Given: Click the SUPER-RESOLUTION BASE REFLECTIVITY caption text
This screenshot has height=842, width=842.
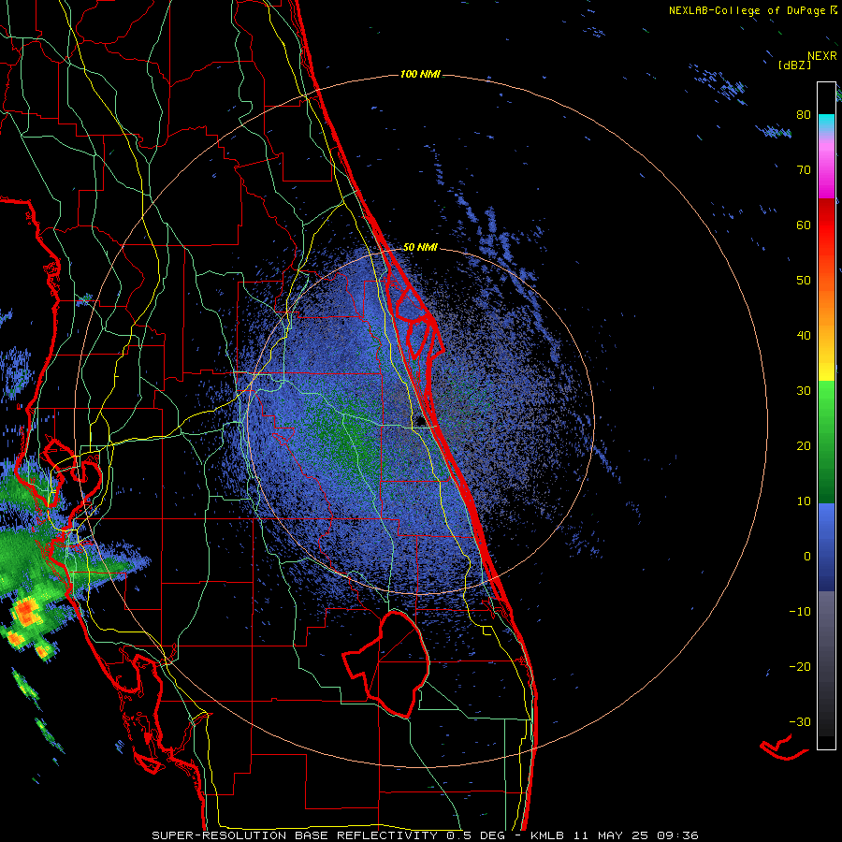Looking at the screenshot, I should pos(295,835).
